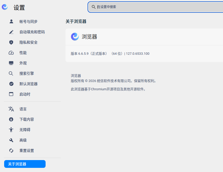This screenshot has height=172, width=223.
Task: Select the highlighted 关于浏览器 sidebar item
Action: 25,164
